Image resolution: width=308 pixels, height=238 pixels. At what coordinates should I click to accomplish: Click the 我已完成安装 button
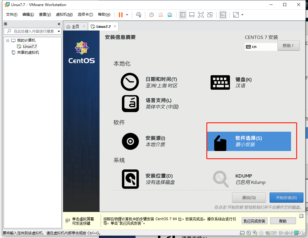click(254, 221)
